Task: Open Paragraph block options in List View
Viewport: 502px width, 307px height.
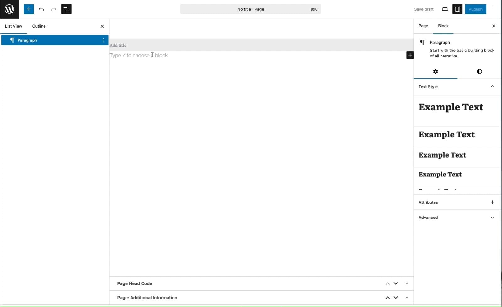Action: [x=103, y=40]
